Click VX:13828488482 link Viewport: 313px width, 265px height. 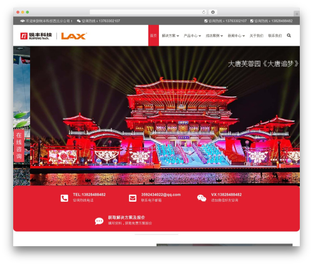point(226,195)
